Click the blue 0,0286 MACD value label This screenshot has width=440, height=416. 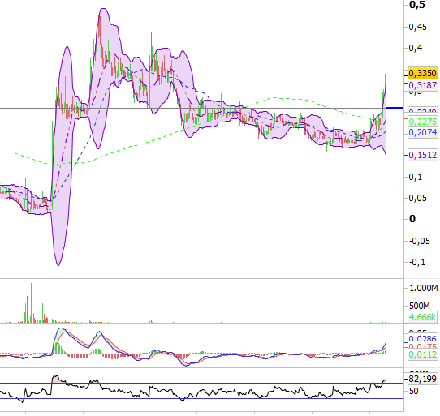423,338
